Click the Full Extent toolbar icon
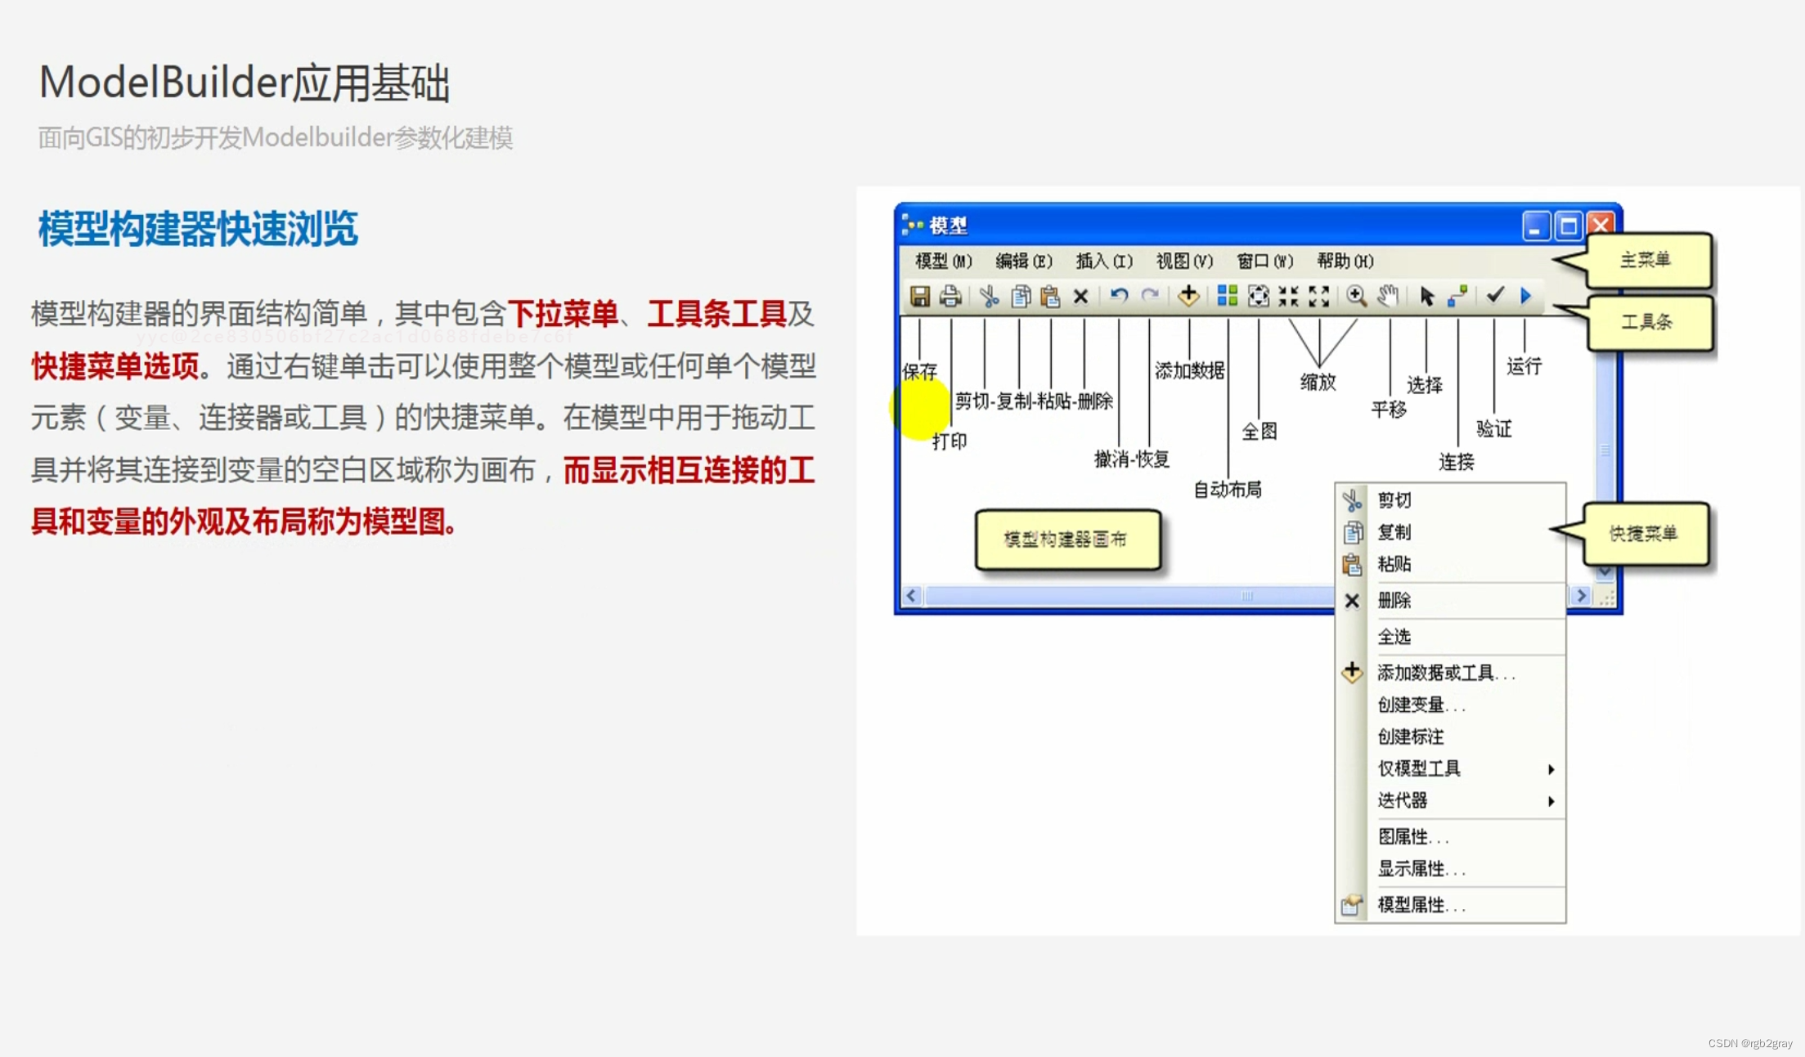Viewport: 1805px width, 1057px height. pos(1259,296)
